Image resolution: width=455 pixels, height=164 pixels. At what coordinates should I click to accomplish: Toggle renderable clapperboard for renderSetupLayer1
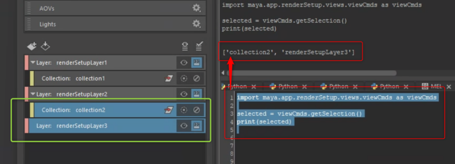(x=196, y=63)
